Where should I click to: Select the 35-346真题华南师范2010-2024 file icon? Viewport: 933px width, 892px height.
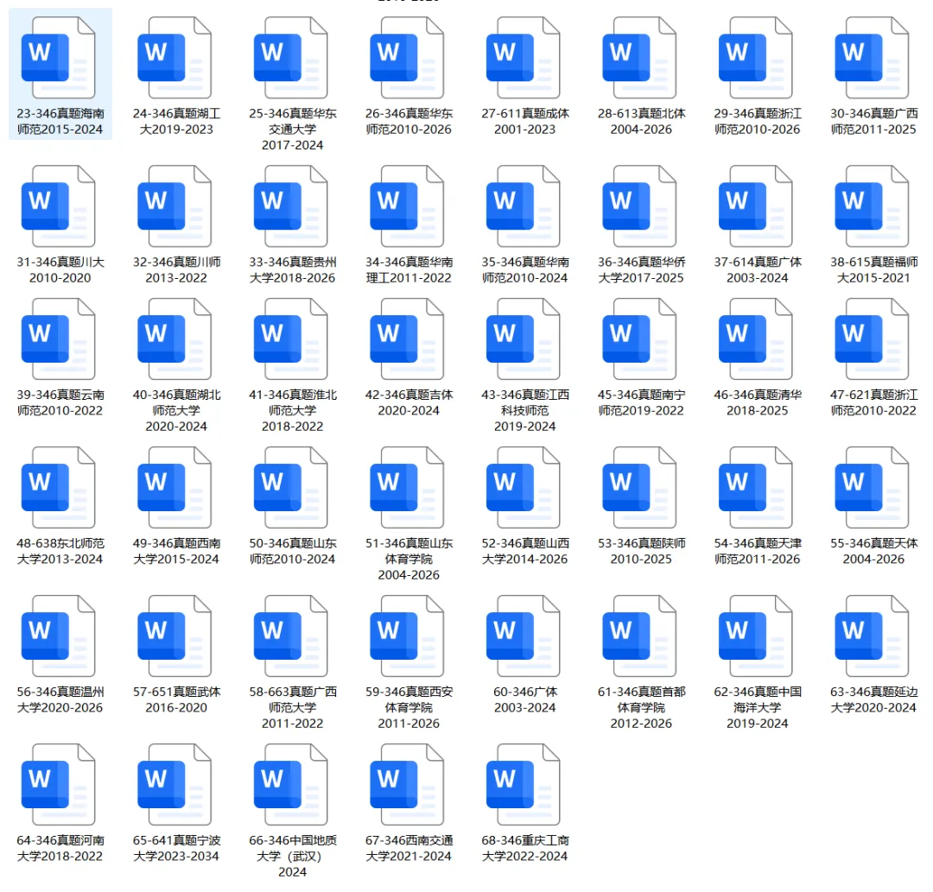pos(523,206)
